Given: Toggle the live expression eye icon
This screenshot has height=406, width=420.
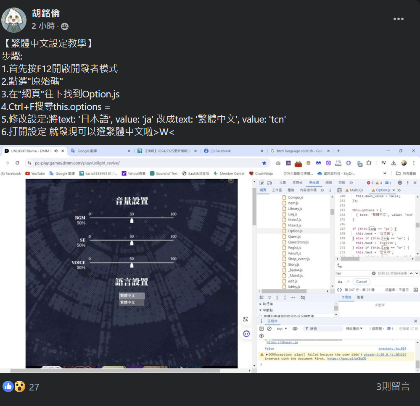Looking at the screenshot, I should coord(295,328).
